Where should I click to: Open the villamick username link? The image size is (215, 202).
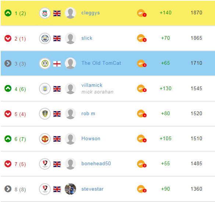click(x=92, y=85)
